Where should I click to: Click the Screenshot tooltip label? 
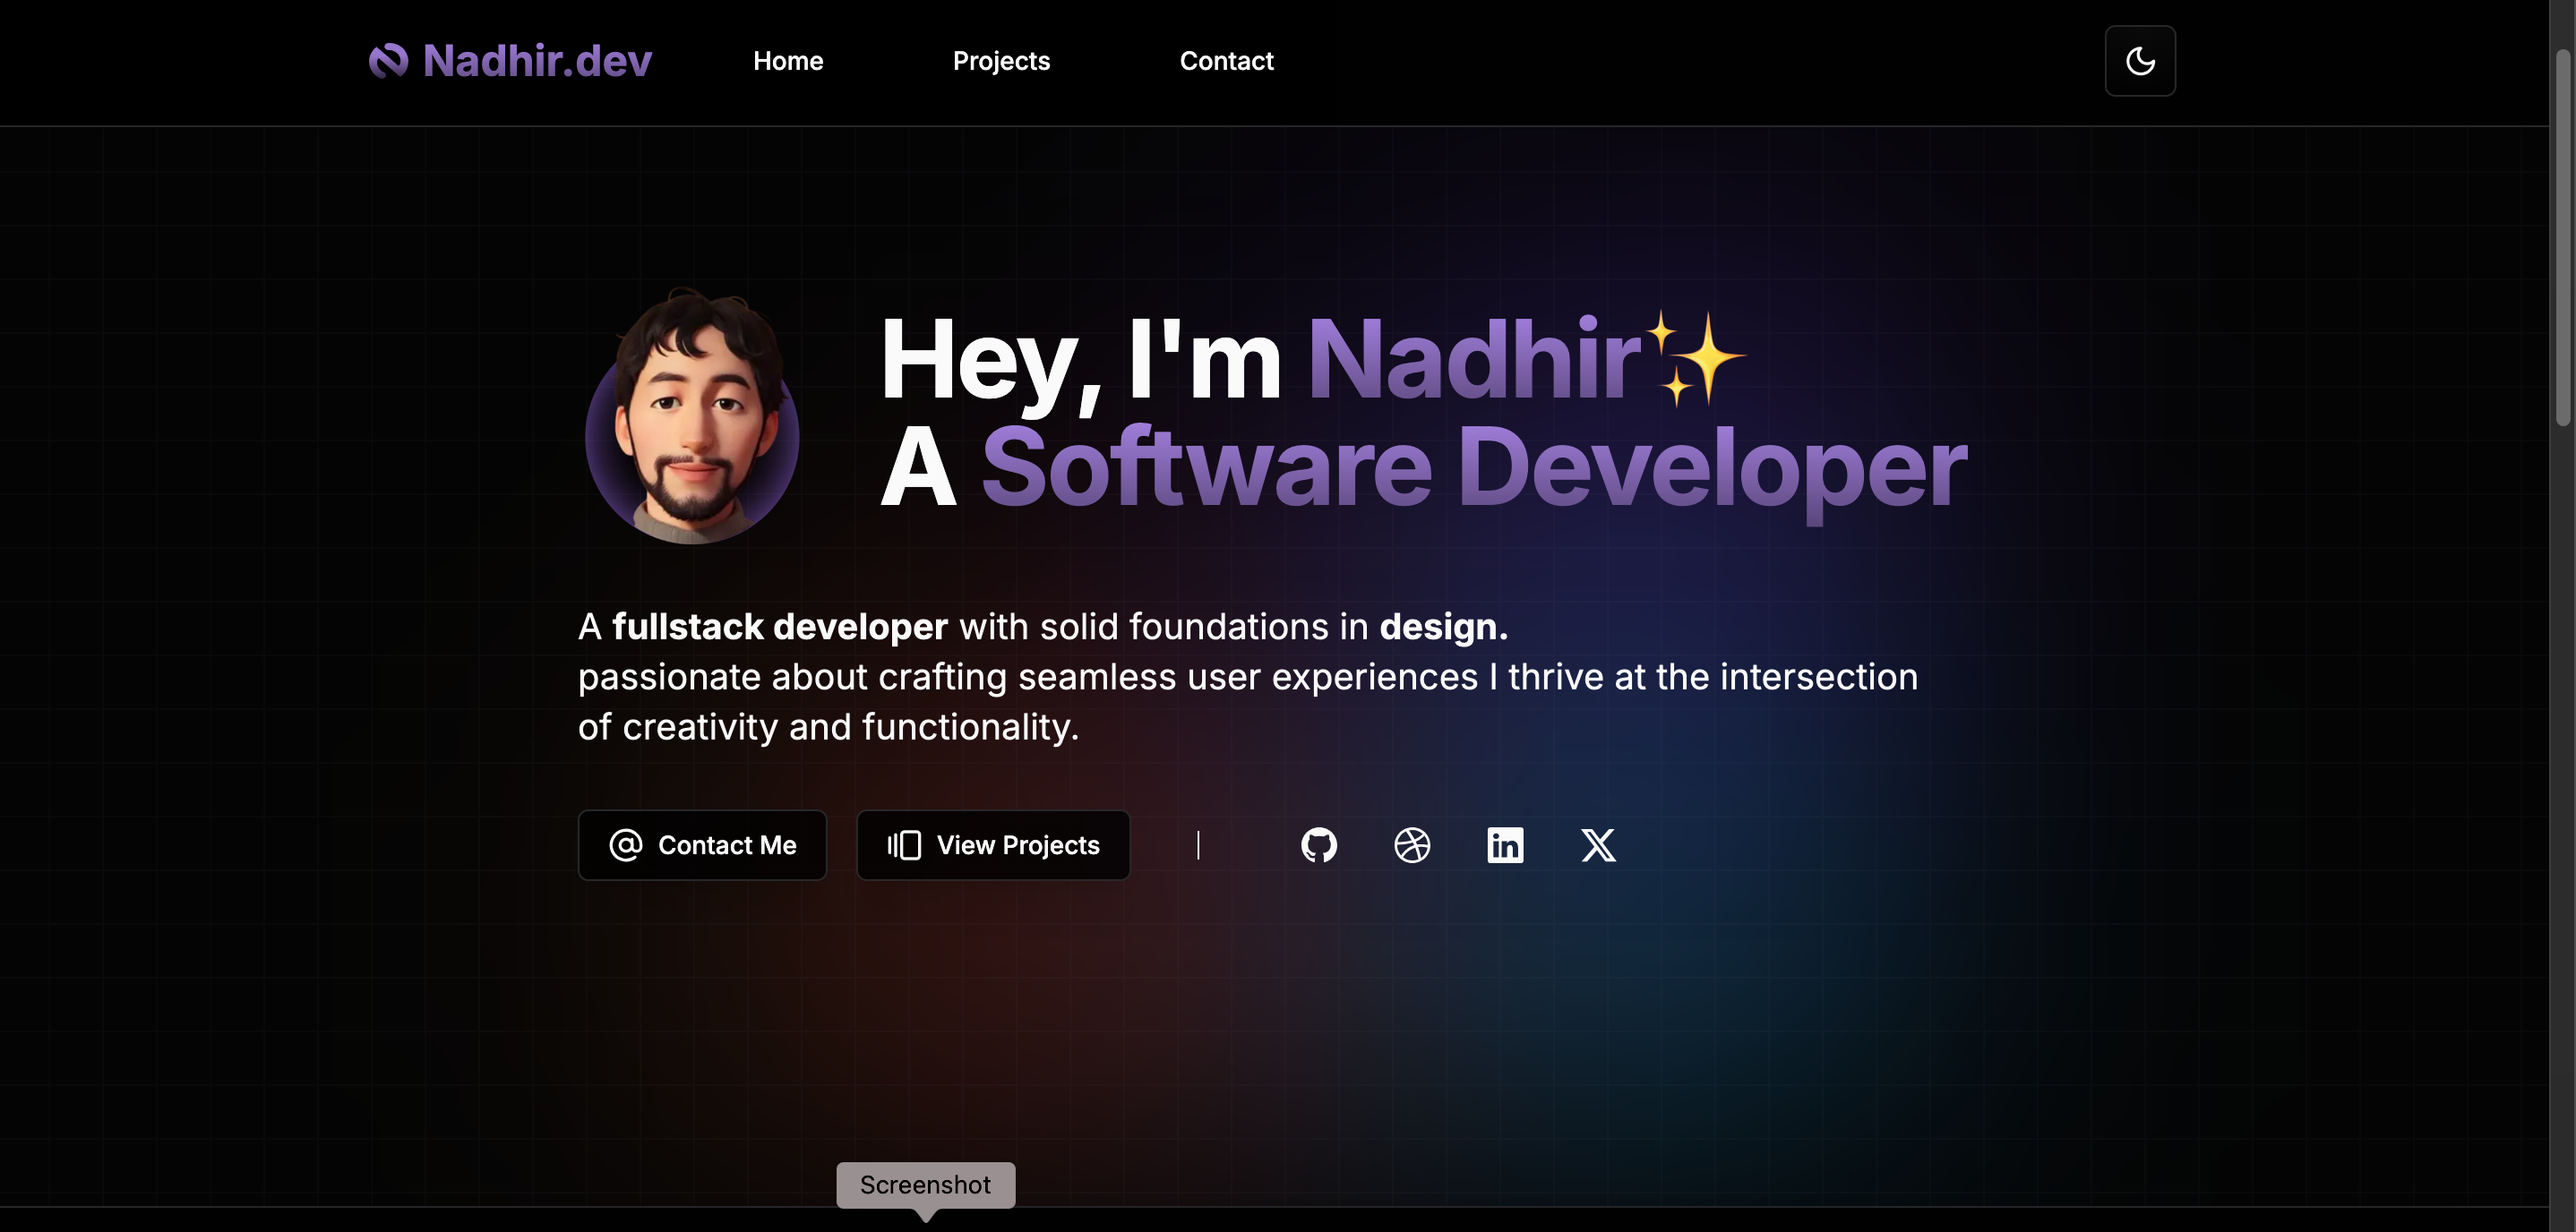click(x=925, y=1185)
